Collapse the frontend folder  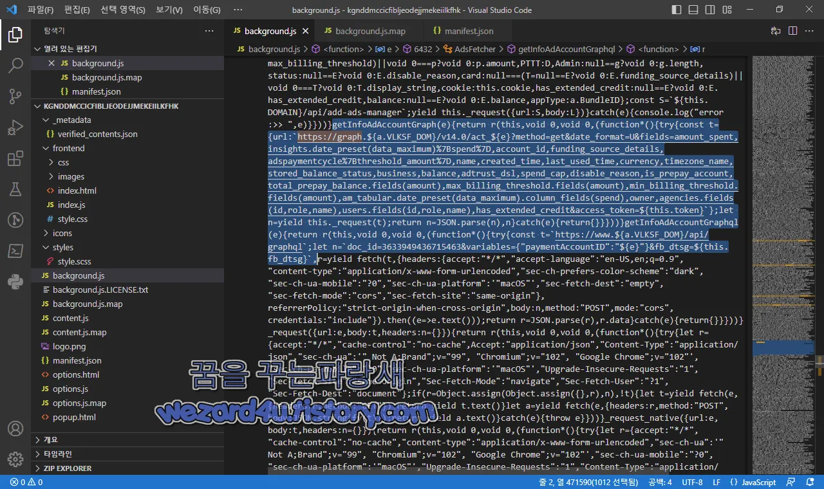coord(127,149)
